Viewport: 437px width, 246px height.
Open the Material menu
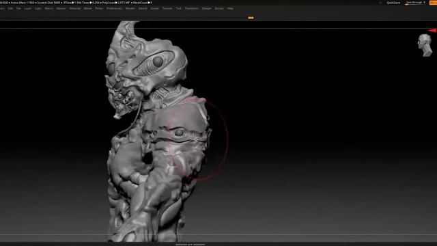74,8
